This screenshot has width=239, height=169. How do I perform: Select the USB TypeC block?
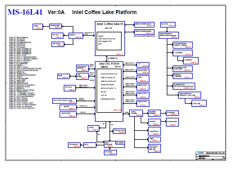(70, 88)
